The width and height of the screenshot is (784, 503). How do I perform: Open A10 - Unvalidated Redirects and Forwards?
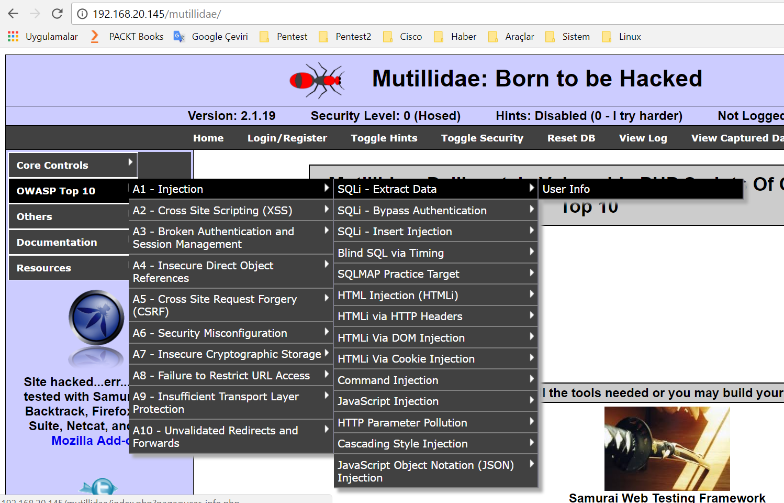coord(231,437)
